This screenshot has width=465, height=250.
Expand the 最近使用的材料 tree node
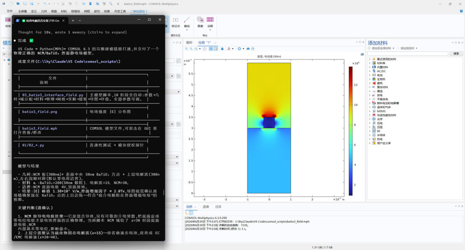pyautogui.click(x=369, y=59)
